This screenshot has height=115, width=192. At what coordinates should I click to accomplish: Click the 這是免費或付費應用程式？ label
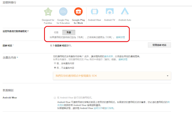[x=16, y=31]
